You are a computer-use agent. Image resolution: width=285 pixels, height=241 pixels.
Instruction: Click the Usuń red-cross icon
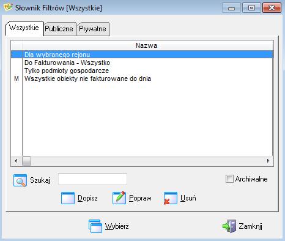pyautogui.click(x=171, y=198)
